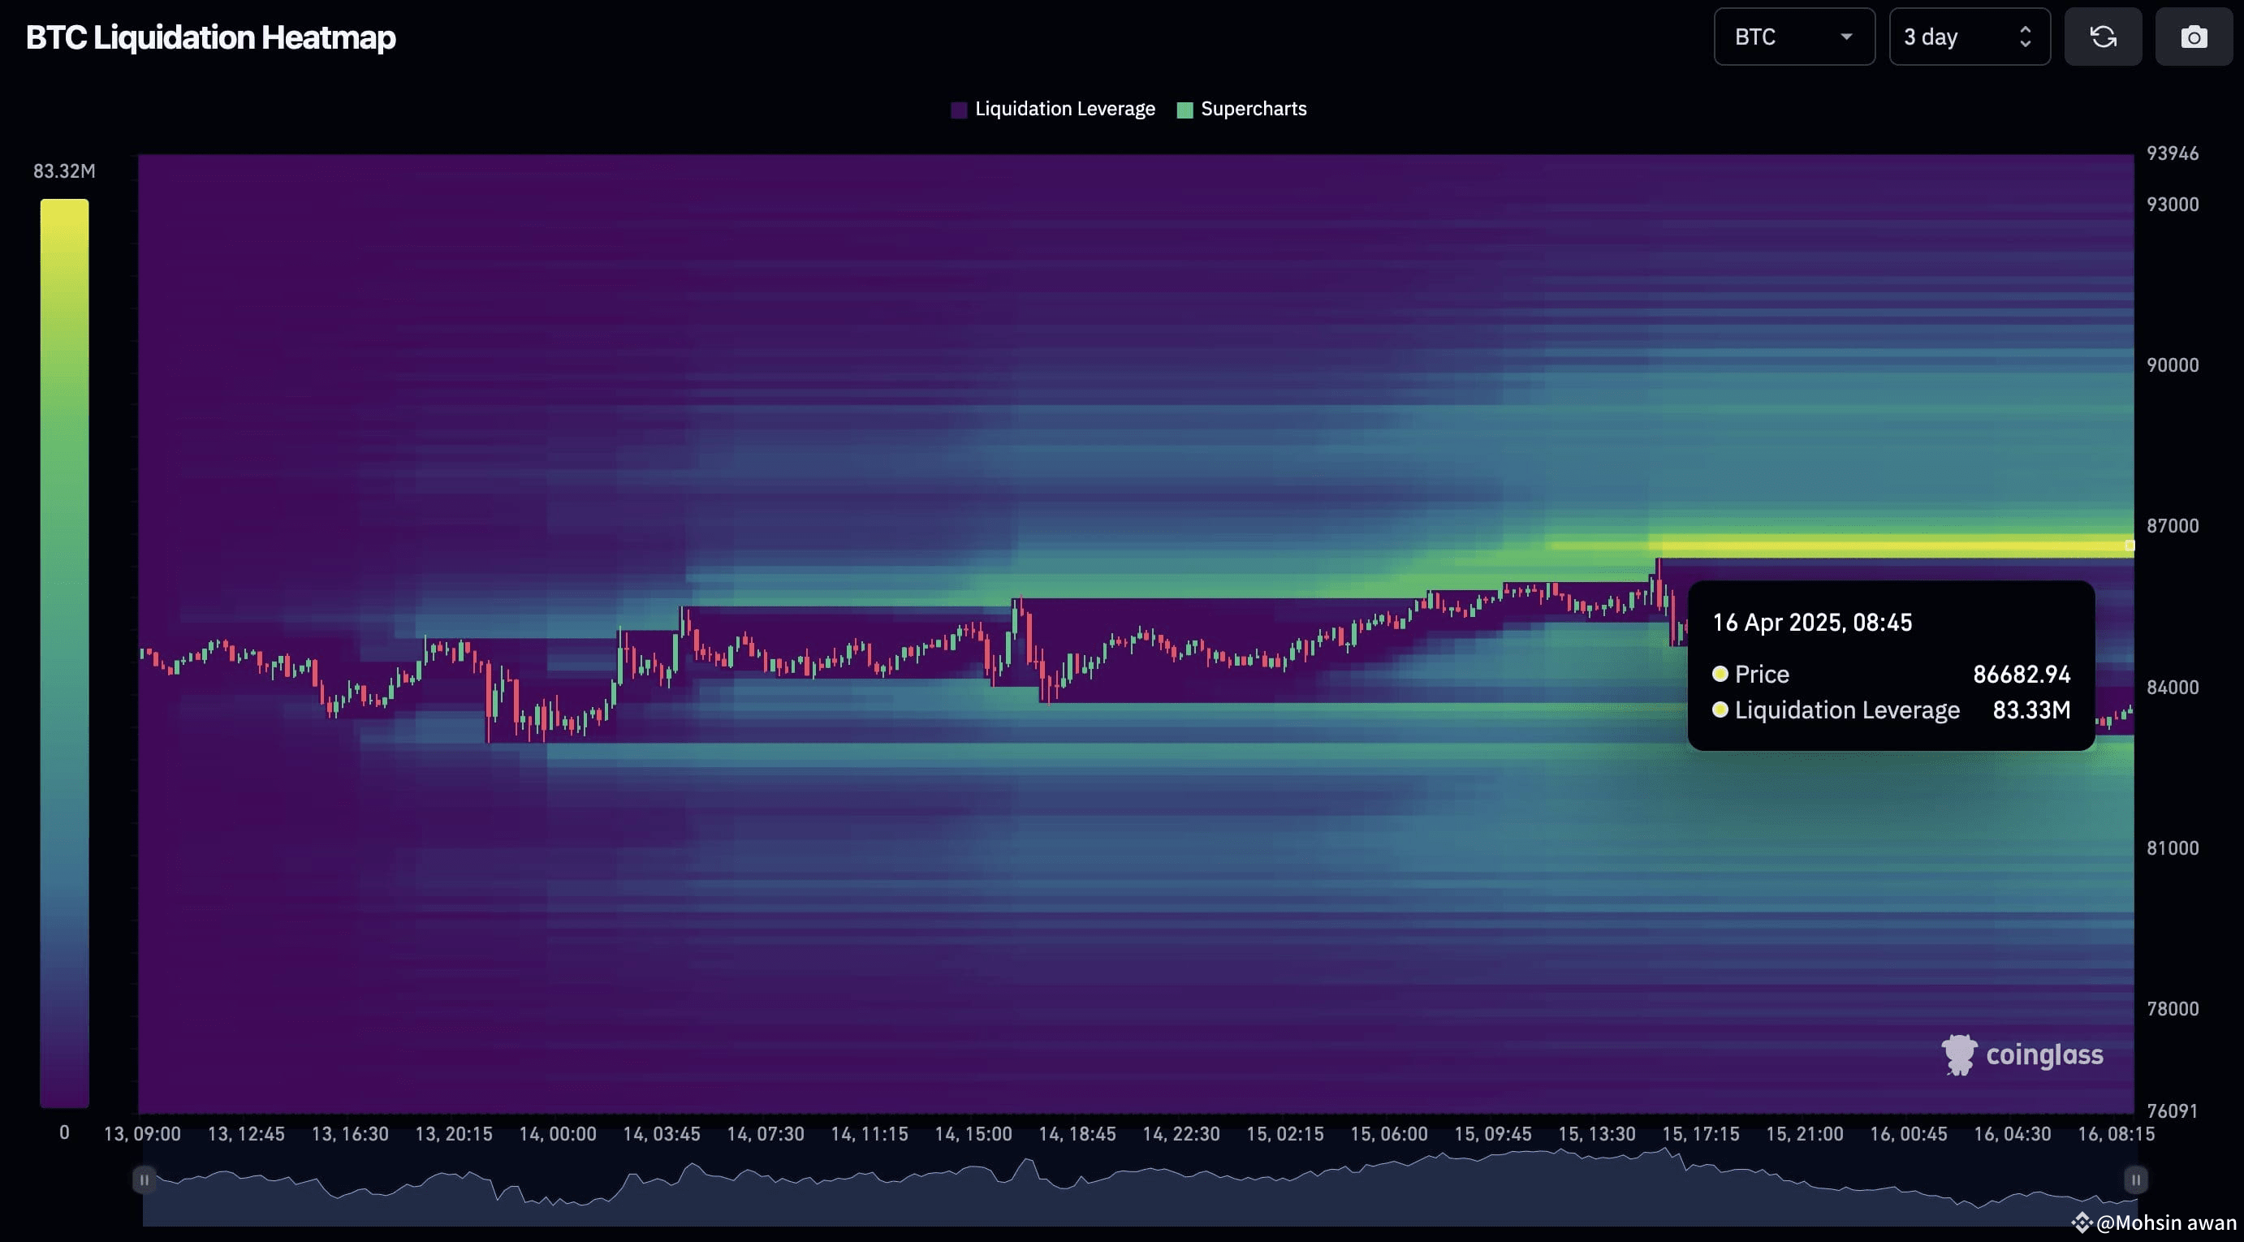Screen dimensions: 2244x1242
Task: Click the 3 day stepper arrows
Action: 2026,37
